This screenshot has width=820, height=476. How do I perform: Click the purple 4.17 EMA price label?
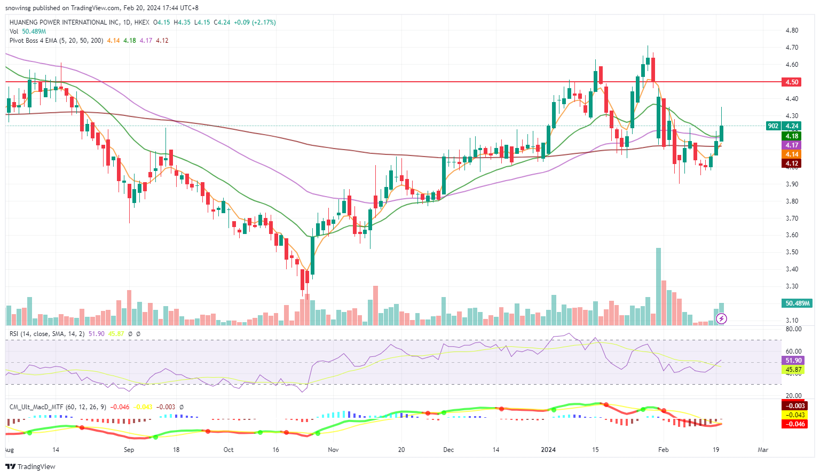[792, 145]
